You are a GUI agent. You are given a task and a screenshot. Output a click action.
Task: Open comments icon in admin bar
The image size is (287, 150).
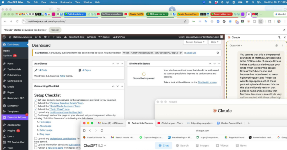tap(47, 37)
